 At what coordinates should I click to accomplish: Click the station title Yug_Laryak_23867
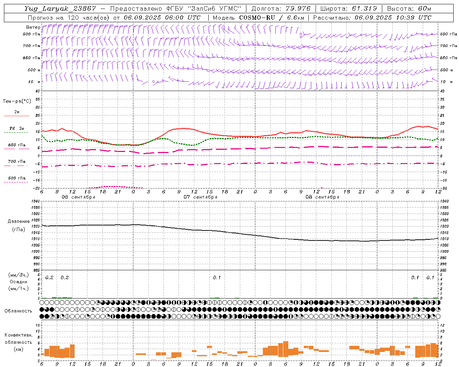(x=60, y=9)
